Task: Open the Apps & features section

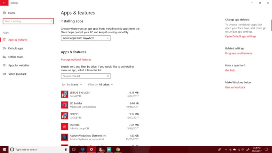Action: [x=18, y=40]
